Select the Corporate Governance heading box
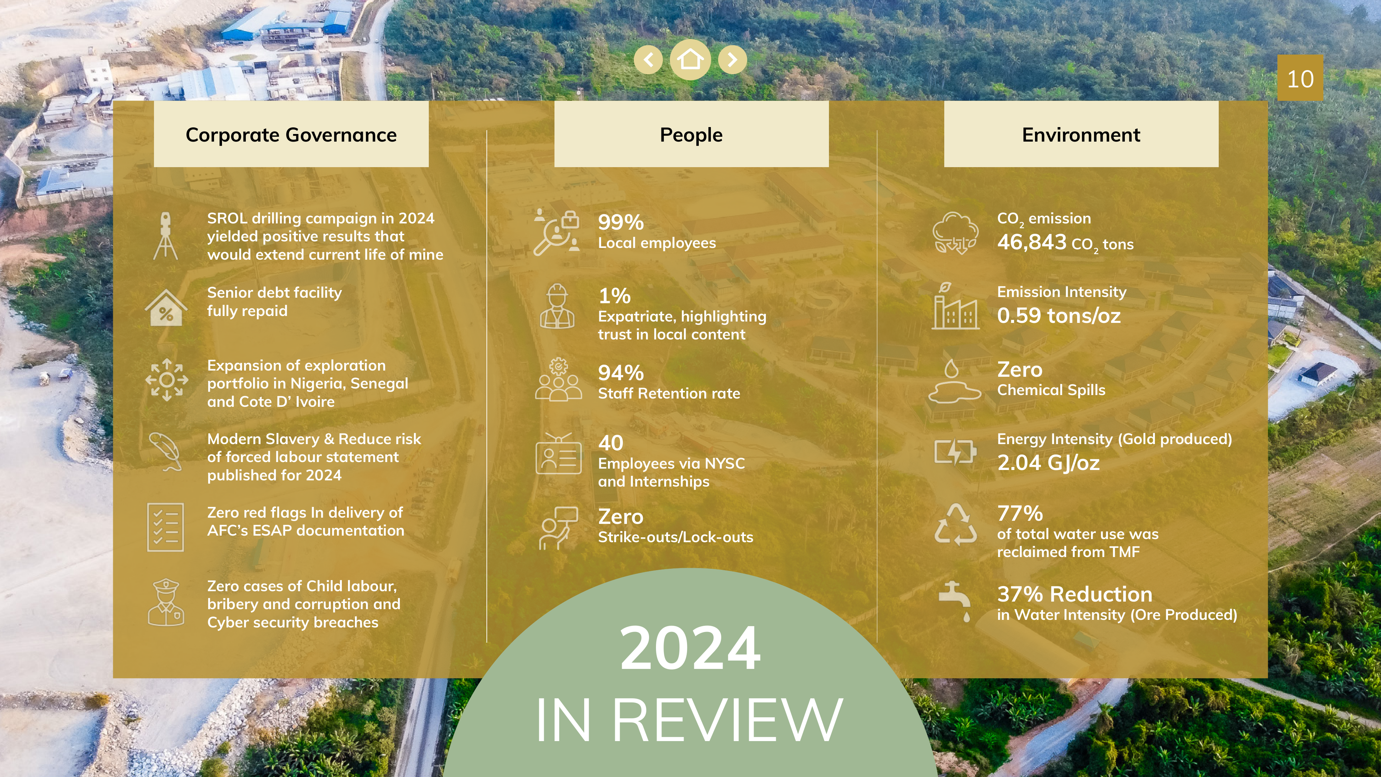 [x=291, y=134]
